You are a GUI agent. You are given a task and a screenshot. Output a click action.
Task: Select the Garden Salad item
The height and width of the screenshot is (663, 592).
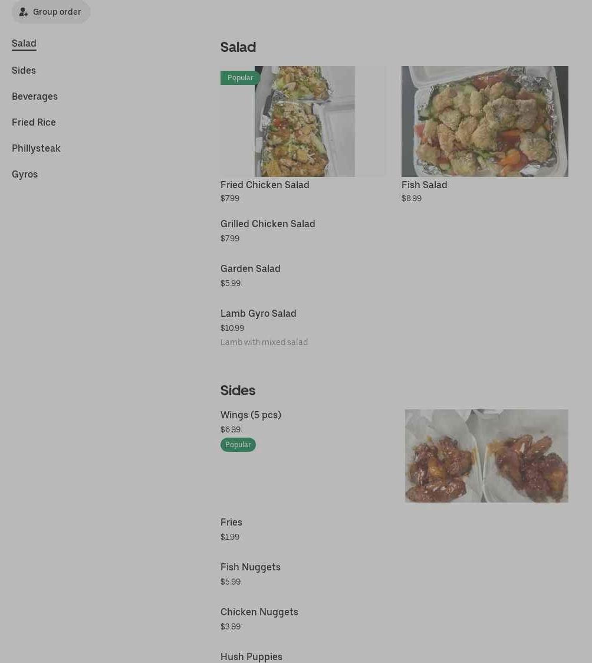tap(251, 275)
